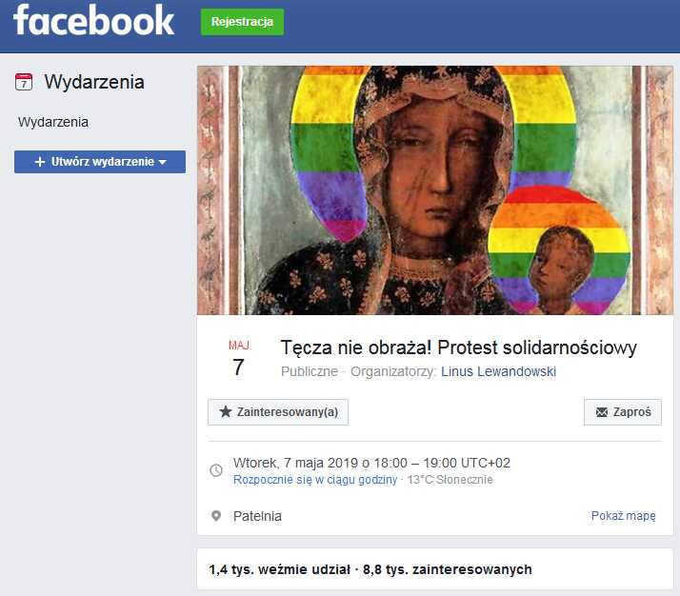This screenshot has height=596, width=680.
Task: Expand the Utwórz wydarzenie dropdown arrow
Action: click(163, 162)
